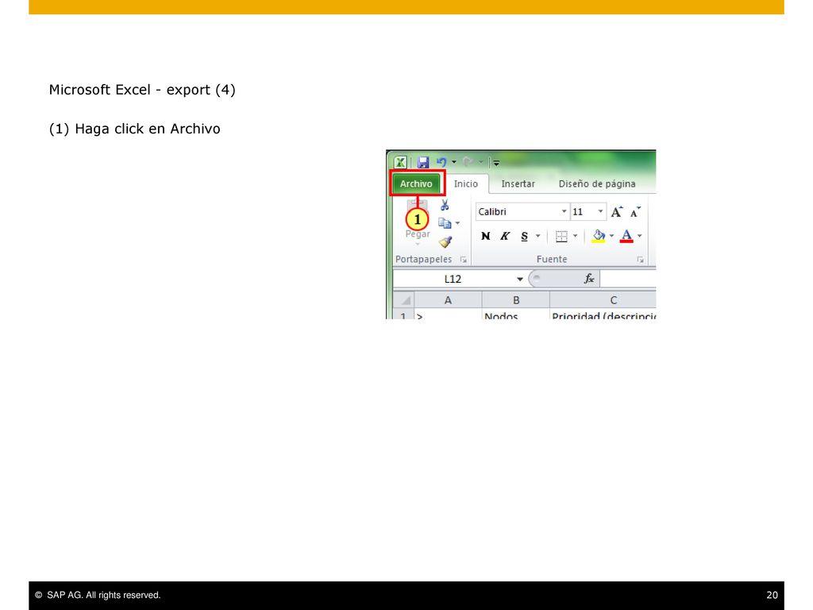Increase font size with the large A icon

(x=616, y=211)
